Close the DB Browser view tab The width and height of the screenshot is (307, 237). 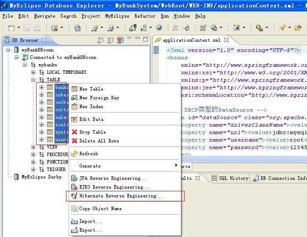(x=44, y=40)
